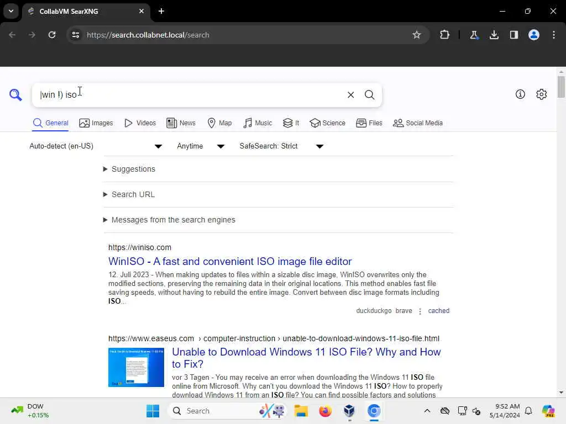Image resolution: width=566 pixels, height=424 pixels.
Task: Switch to It search category
Action: click(x=291, y=123)
